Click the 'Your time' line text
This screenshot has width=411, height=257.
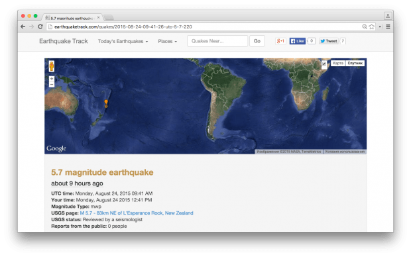tap(101, 200)
